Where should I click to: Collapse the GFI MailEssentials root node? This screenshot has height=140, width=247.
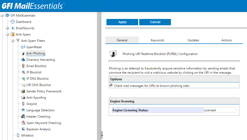[x=2, y=16]
